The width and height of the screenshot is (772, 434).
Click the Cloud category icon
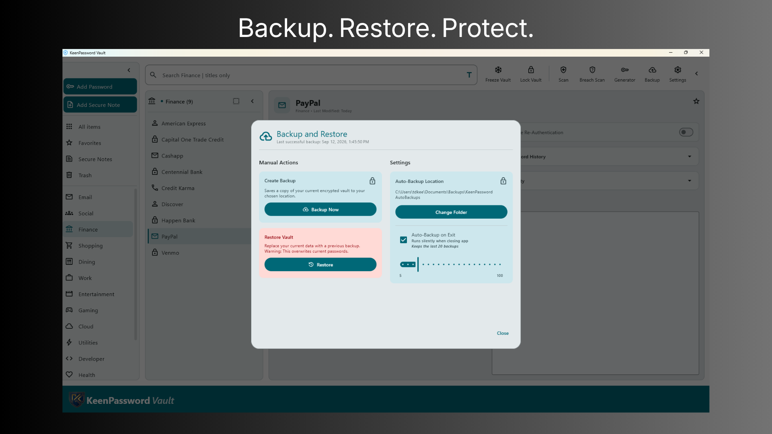pyautogui.click(x=69, y=326)
